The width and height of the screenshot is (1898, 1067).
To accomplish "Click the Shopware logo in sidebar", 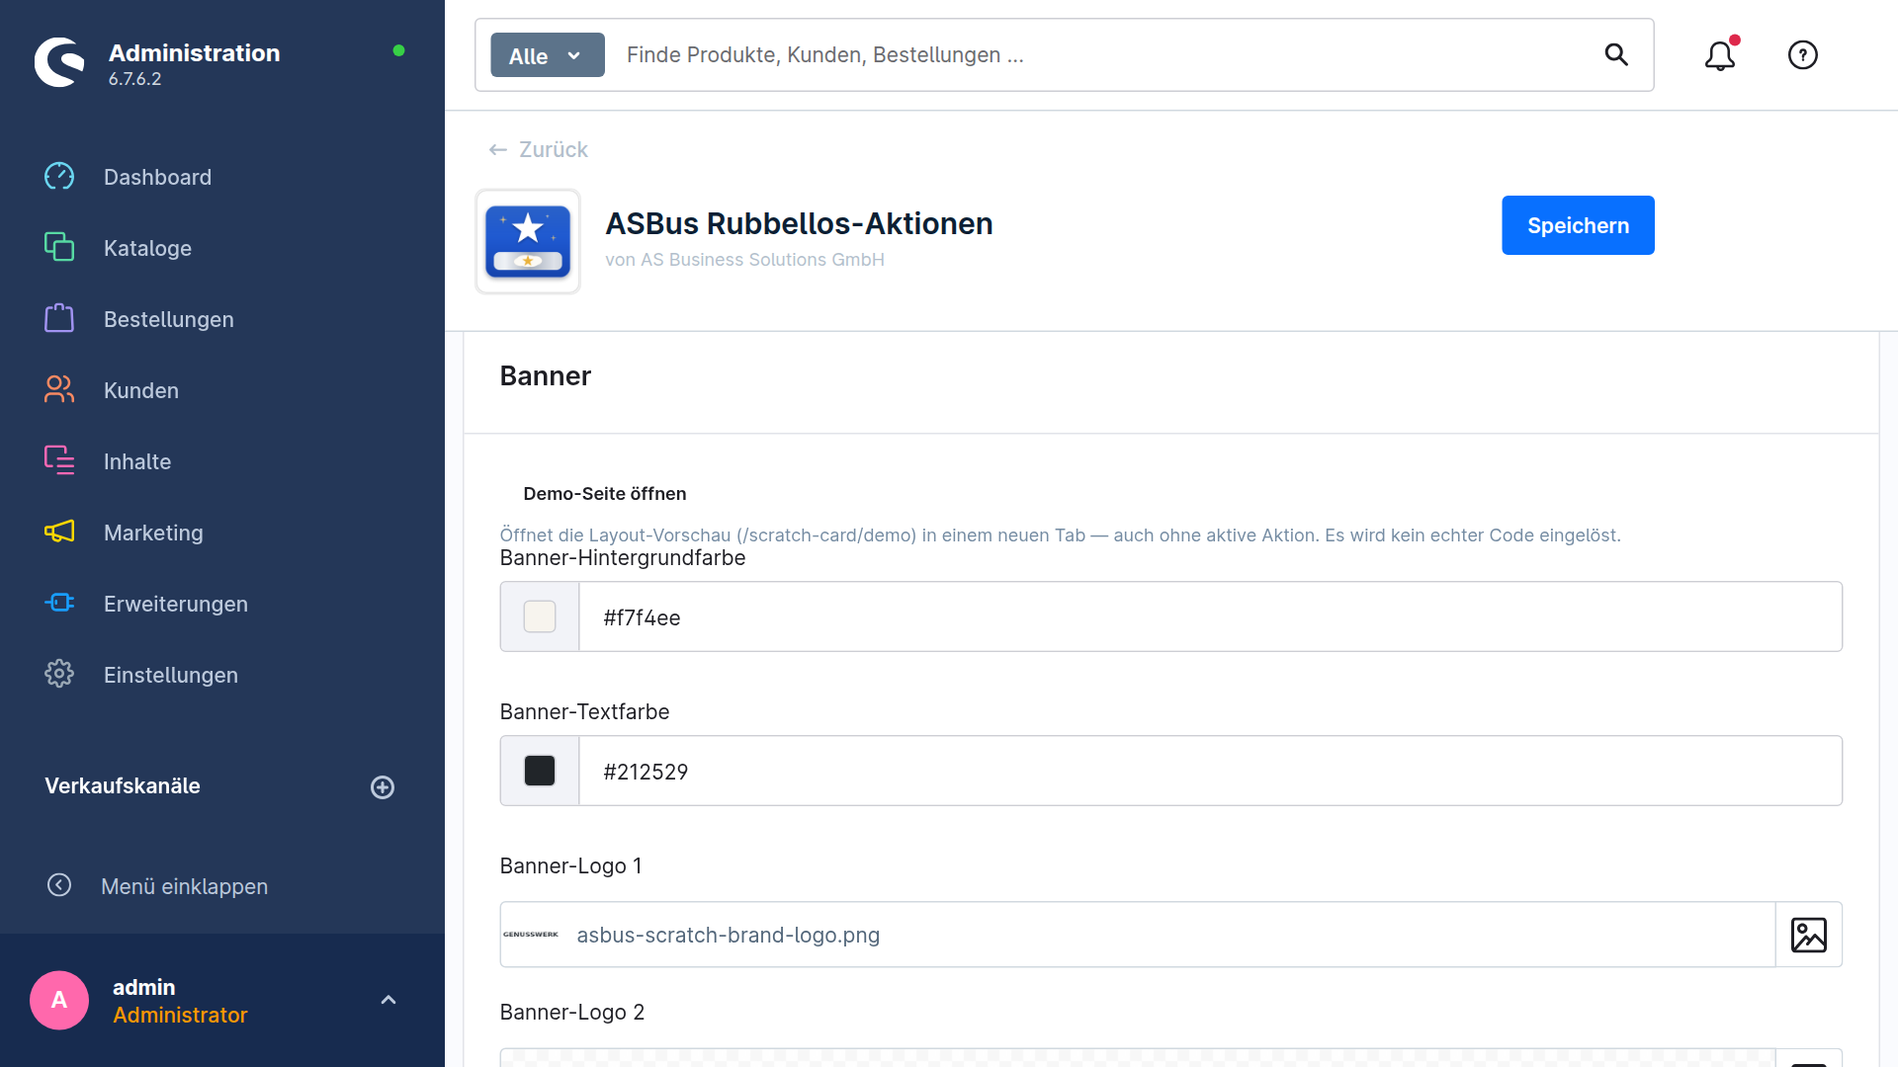I will click(59, 62).
